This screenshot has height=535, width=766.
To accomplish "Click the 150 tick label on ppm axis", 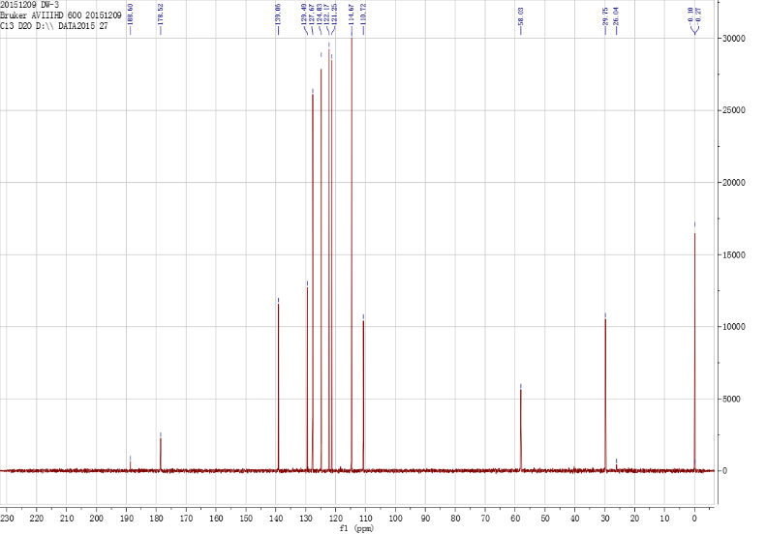I will click(246, 518).
